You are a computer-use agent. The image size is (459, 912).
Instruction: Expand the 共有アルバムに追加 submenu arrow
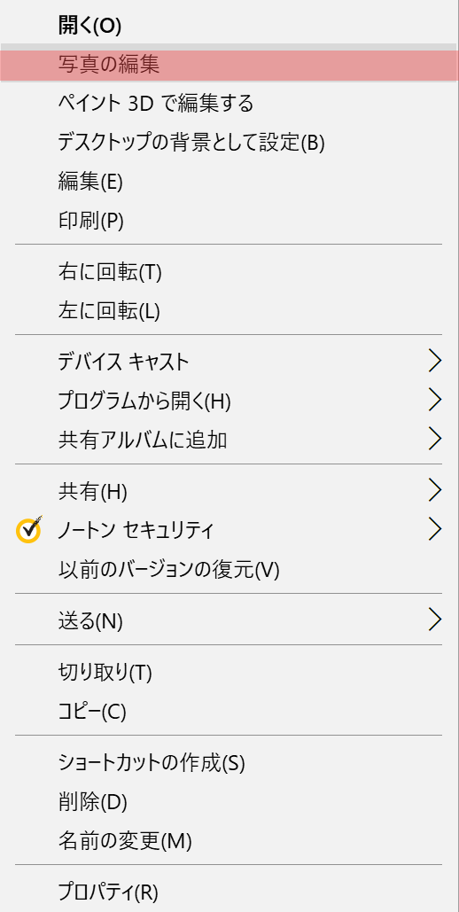coord(435,438)
